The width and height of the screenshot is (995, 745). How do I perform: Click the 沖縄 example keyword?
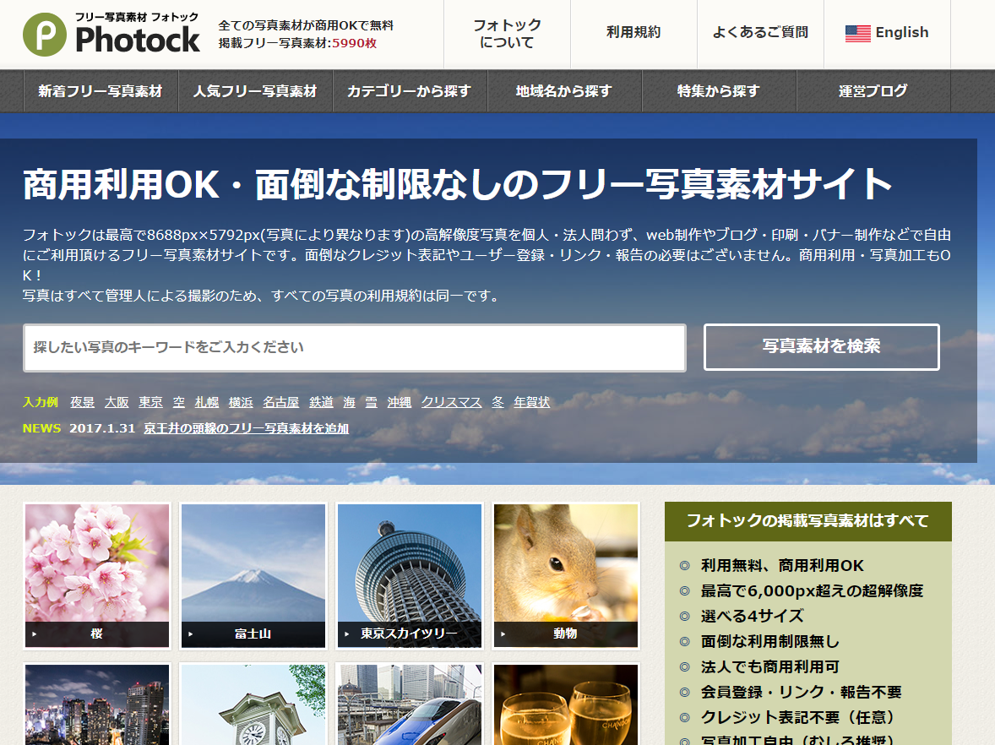400,402
